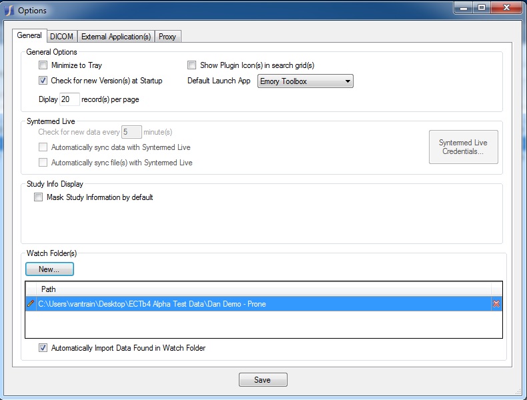
Task: Uncheck Automatically Import Data Found in Watch Folder
Action: coord(43,347)
